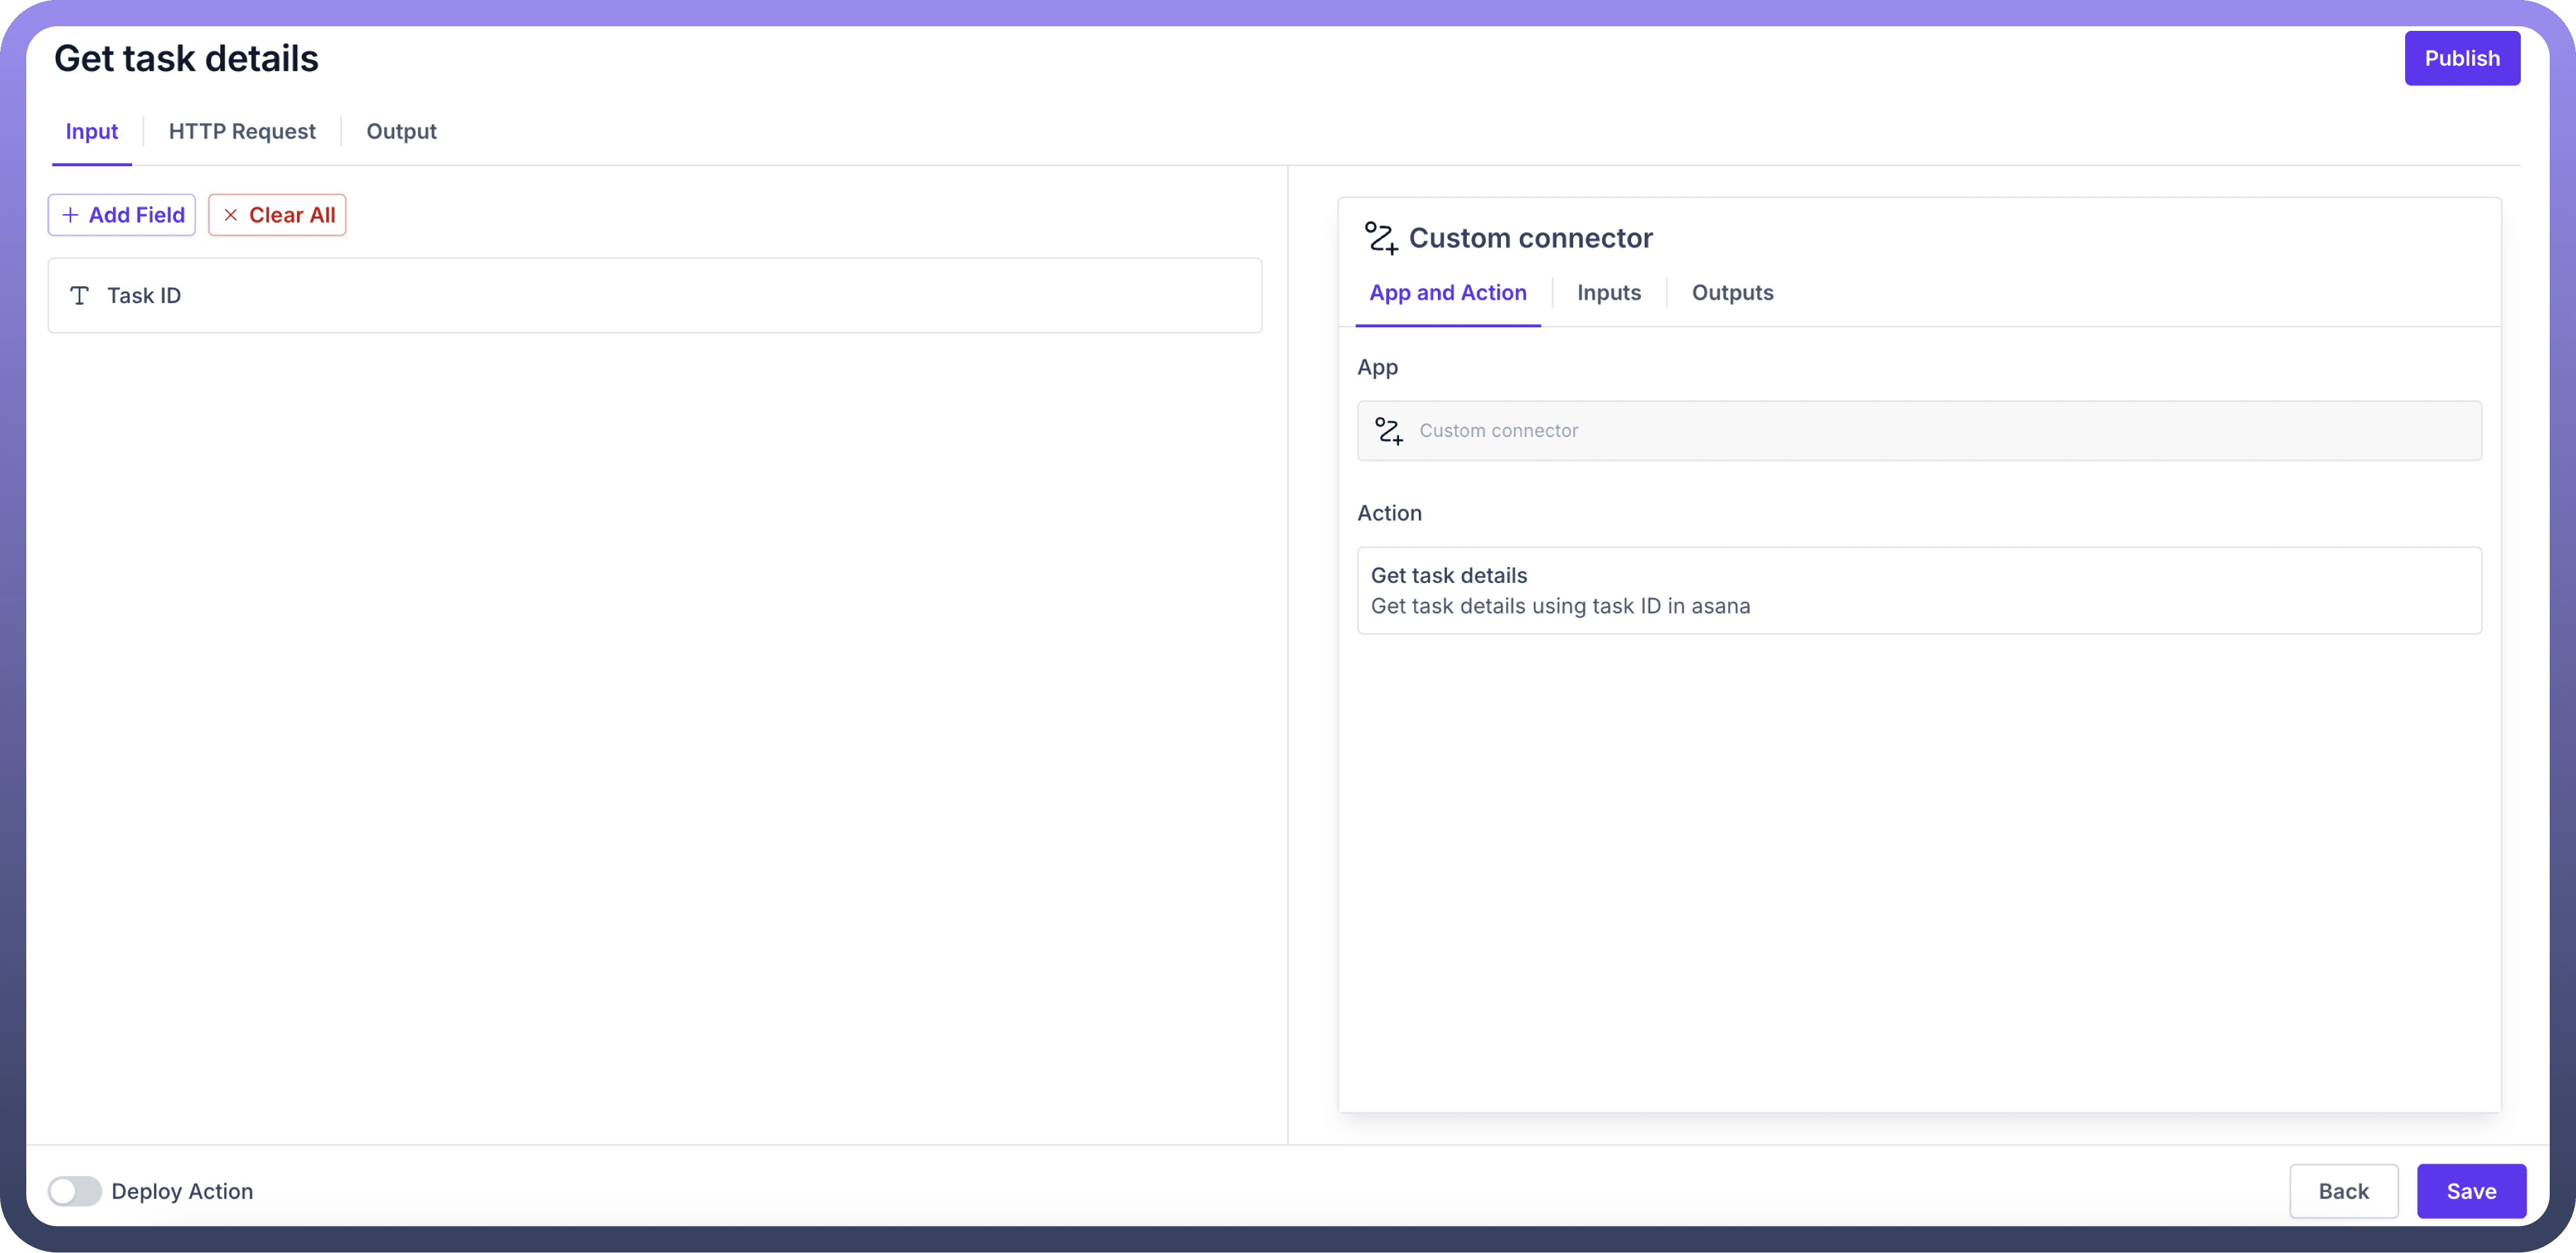Select the Input tab

tap(92, 131)
